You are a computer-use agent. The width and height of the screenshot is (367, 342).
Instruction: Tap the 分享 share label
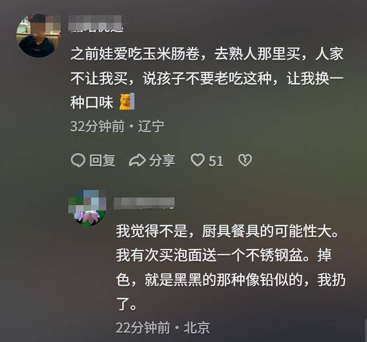coord(162,161)
